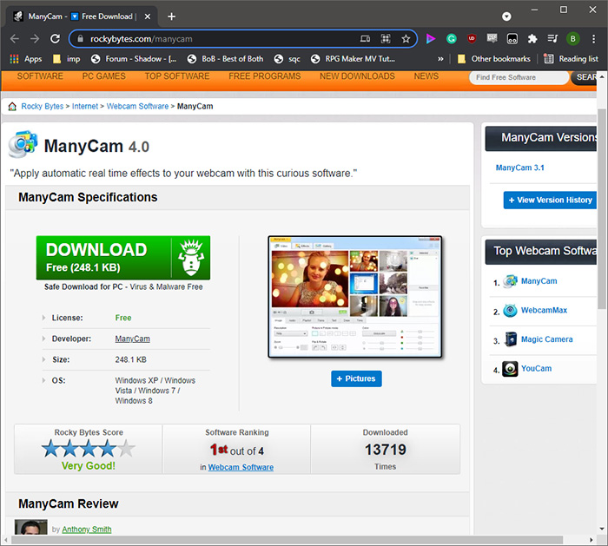608x546 pixels.
Task: Open the FREE PROGRAMS menu item
Action: pos(265,76)
